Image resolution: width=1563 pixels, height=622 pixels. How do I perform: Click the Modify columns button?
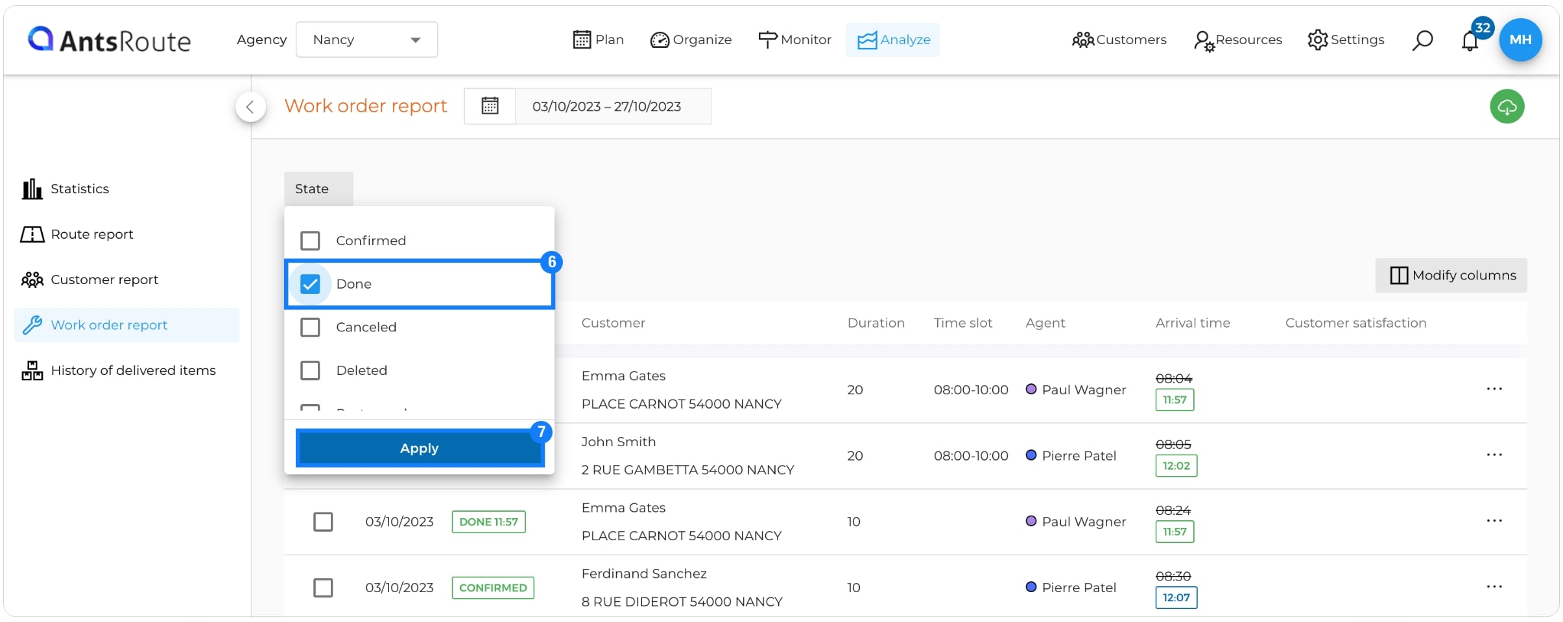pyautogui.click(x=1451, y=275)
